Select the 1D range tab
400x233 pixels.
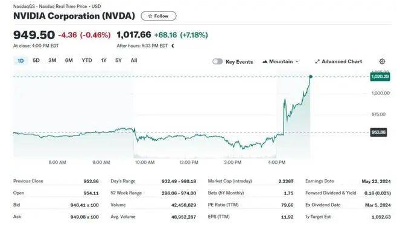point(21,61)
